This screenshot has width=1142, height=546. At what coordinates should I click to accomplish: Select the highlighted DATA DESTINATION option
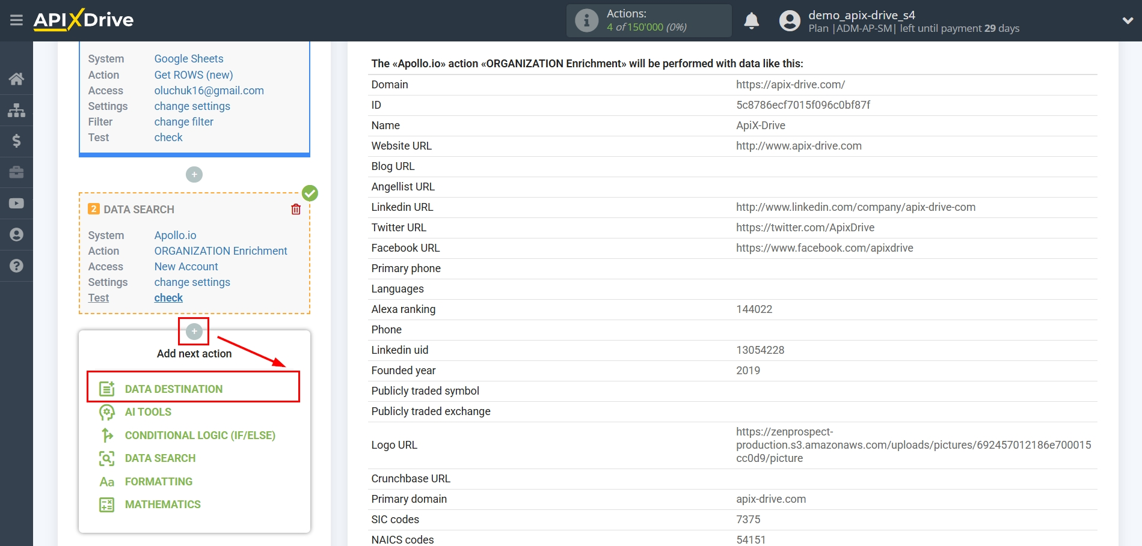(173, 388)
